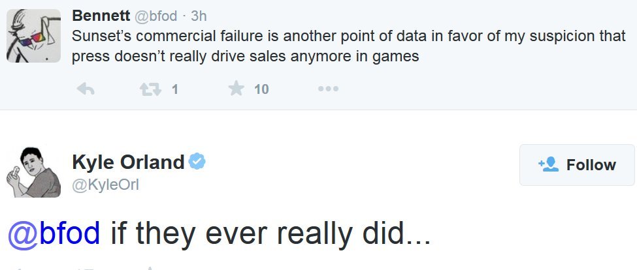Image resolution: width=637 pixels, height=270 pixels.
Task: Click the 3h timestamp on Bennett's tweet
Action: (199, 15)
